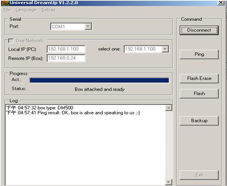Expand the 'select one' IP dropdown
Screen dimensions: 227x186
pos(165,49)
